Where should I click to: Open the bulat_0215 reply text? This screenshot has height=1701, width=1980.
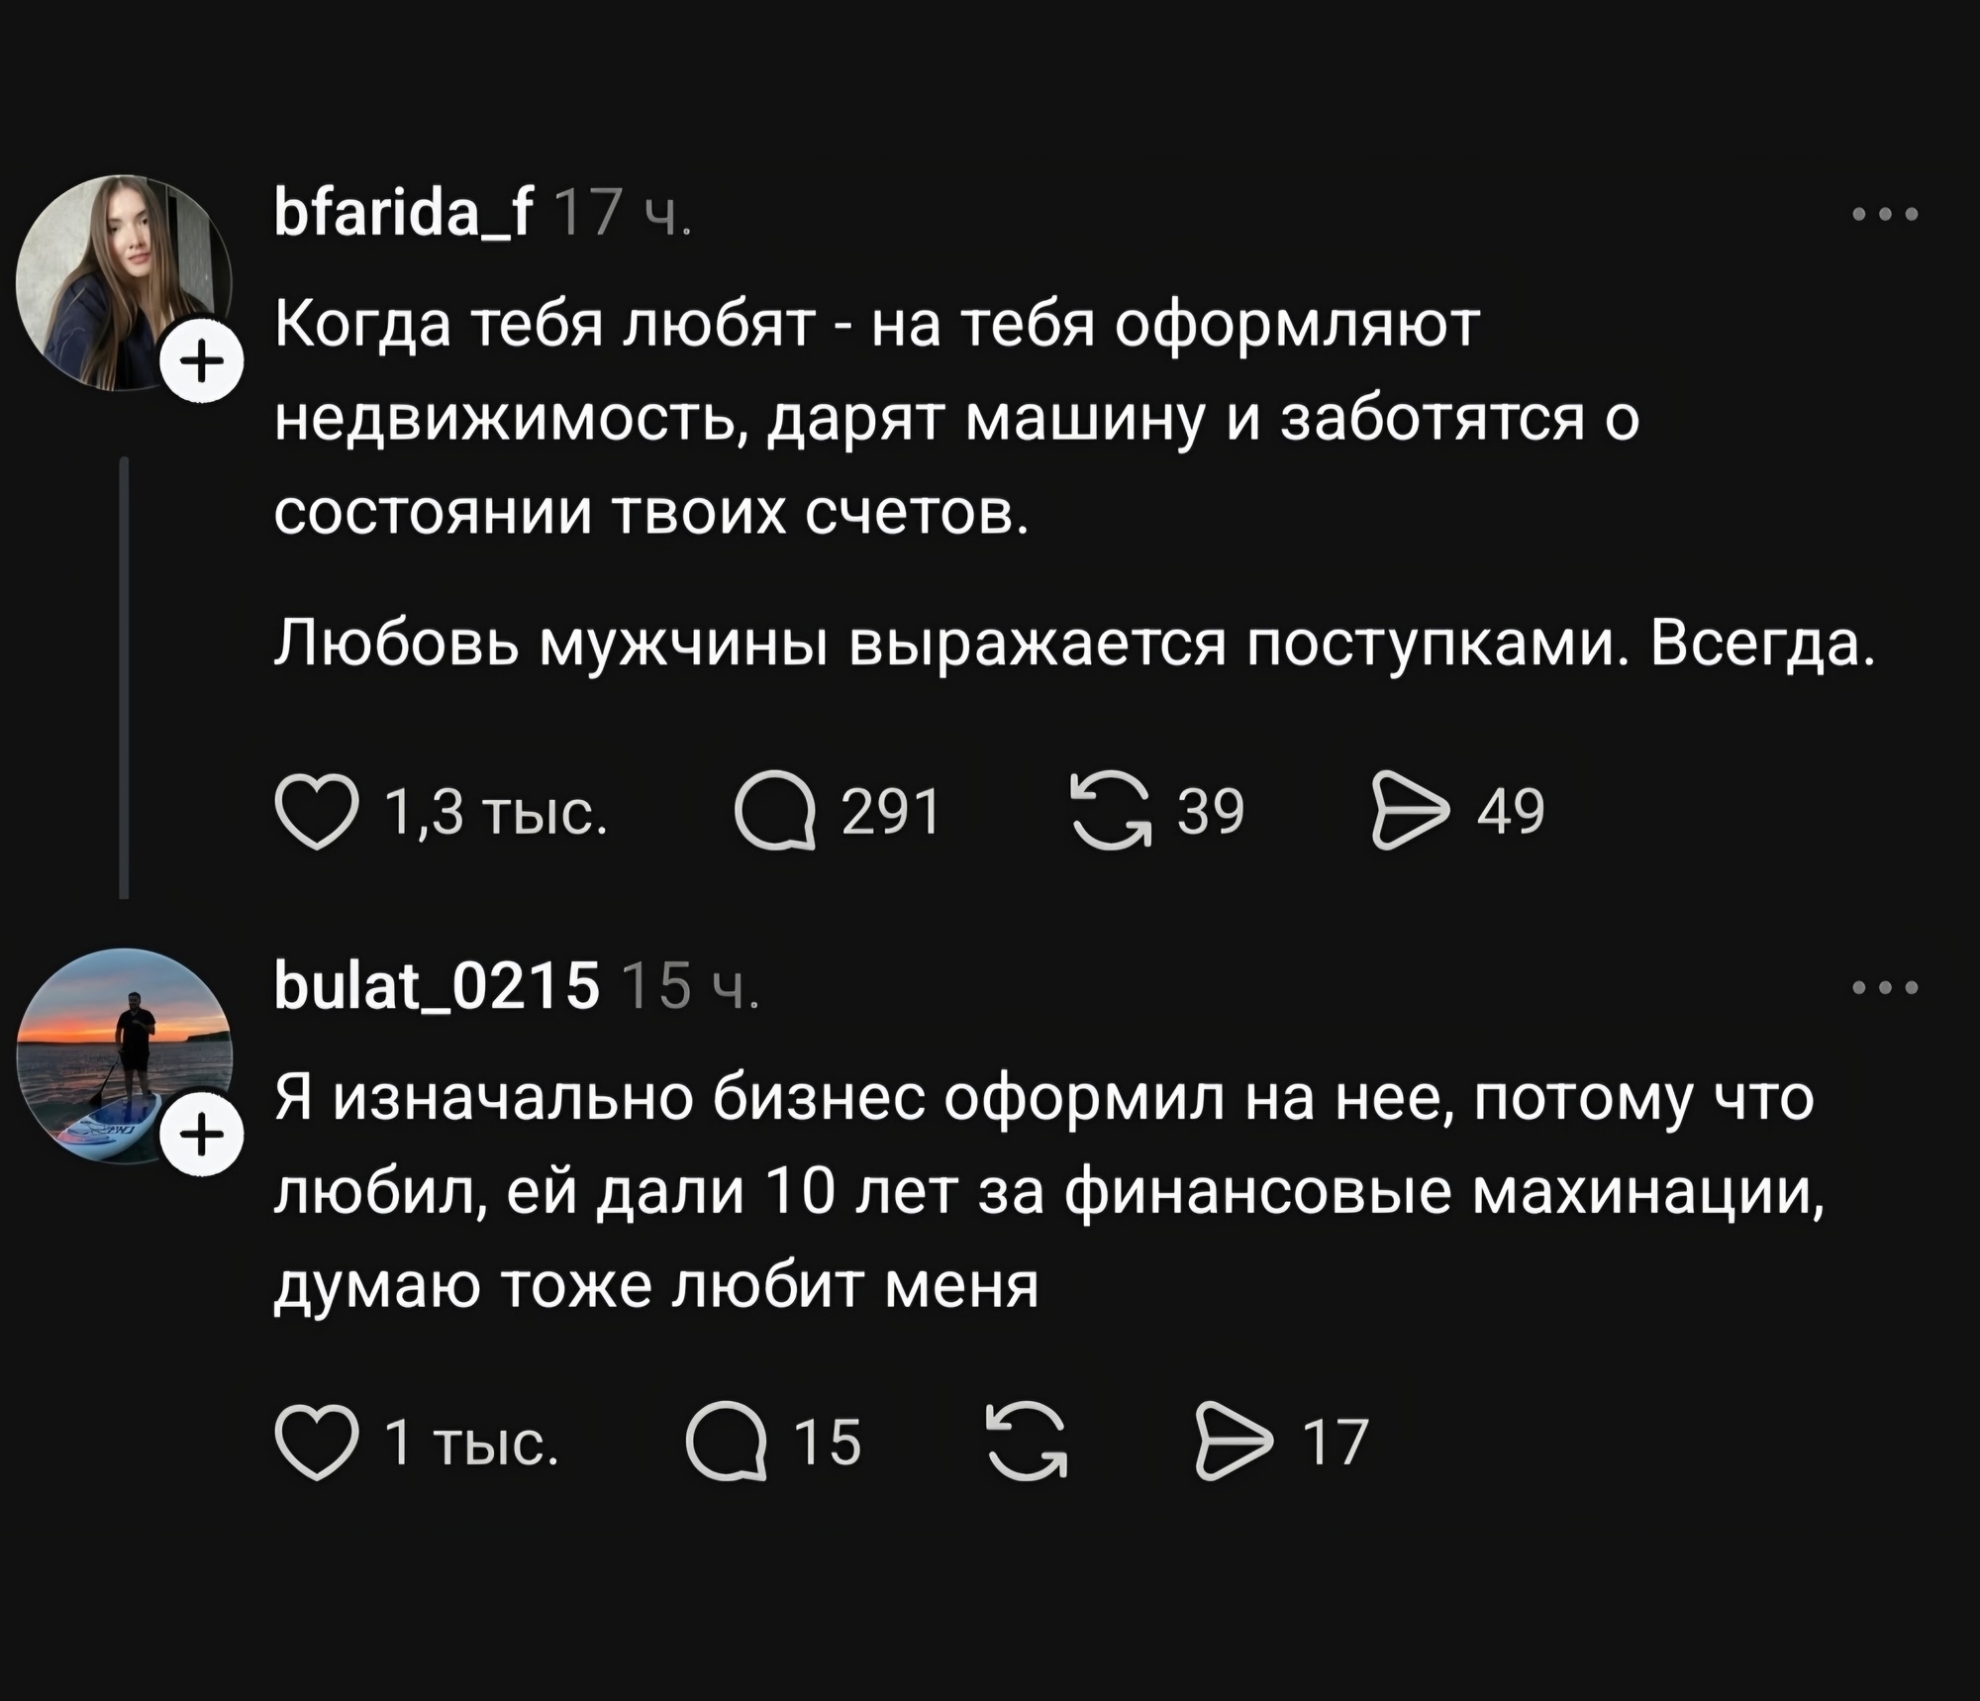pyautogui.click(x=1048, y=1191)
